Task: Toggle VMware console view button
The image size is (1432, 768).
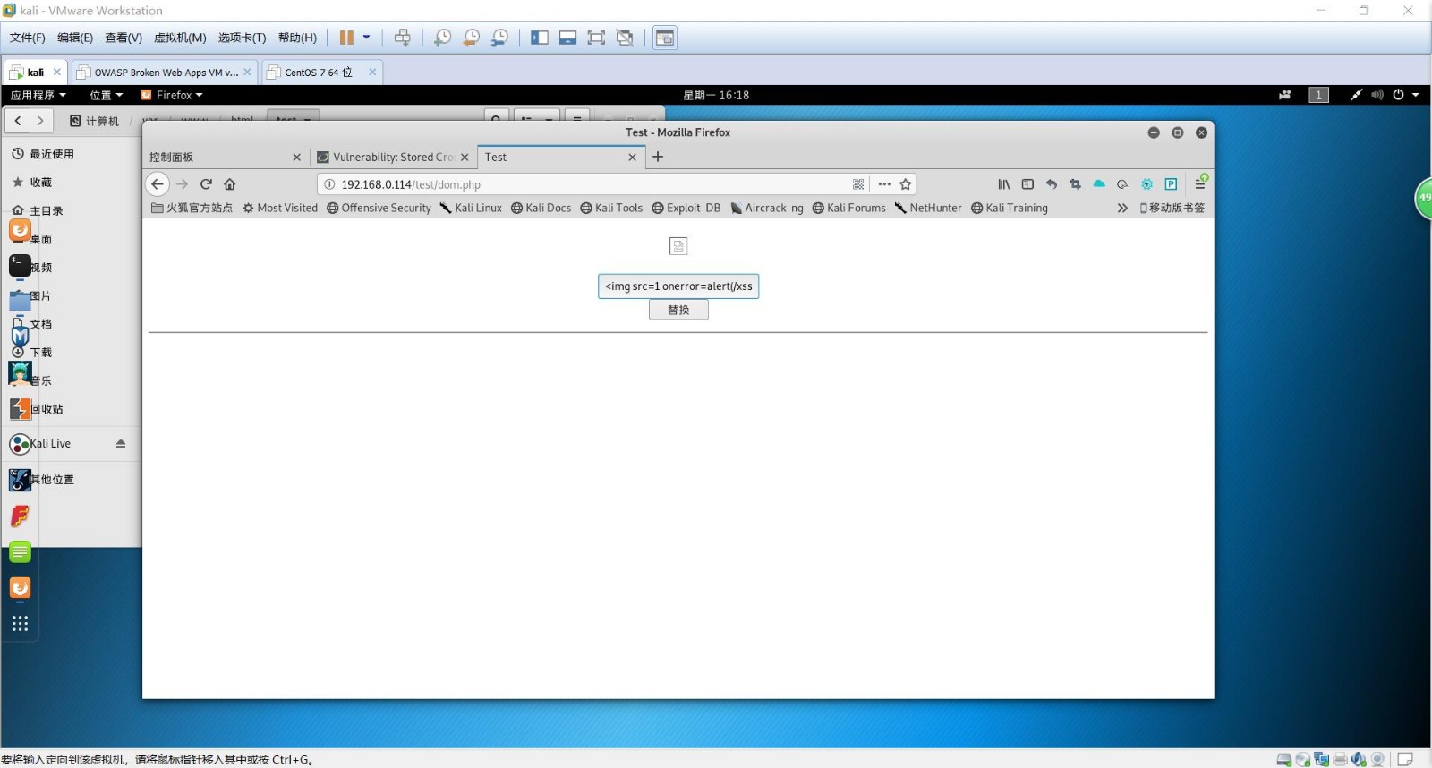Action: coord(665,38)
